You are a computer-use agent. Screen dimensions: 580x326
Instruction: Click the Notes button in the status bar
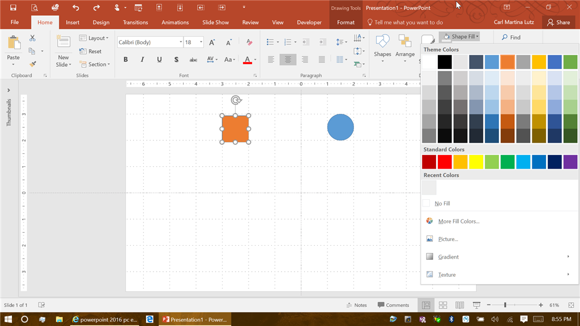coord(357,305)
